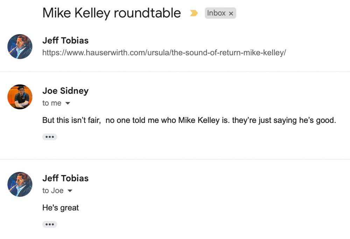Open the "to me" details dropdown arrow
The width and height of the screenshot is (350, 239).
[68, 103]
